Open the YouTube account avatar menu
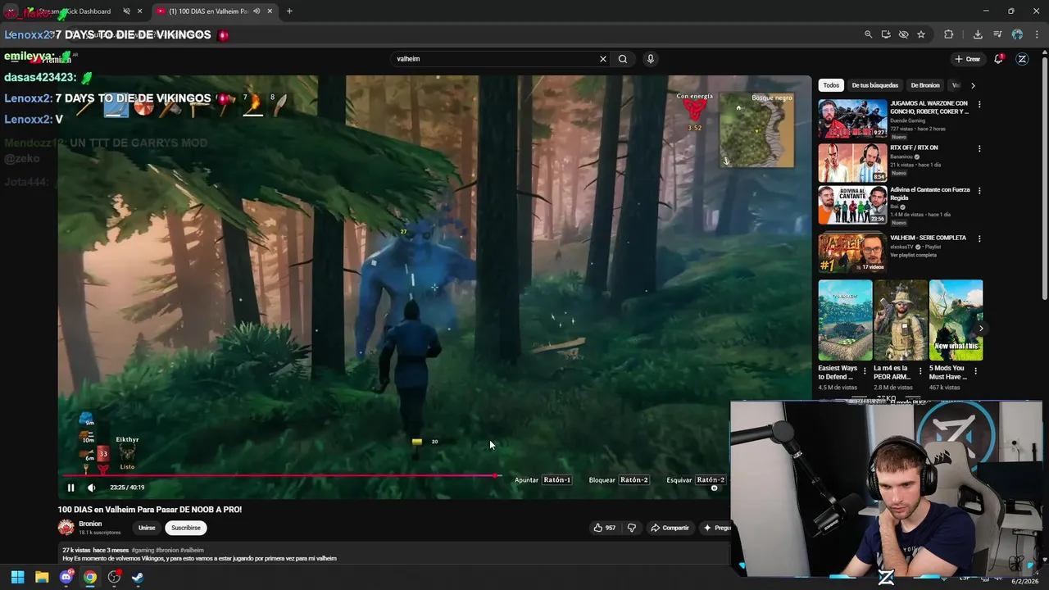The height and width of the screenshot is (590, 1049). (1022, 59)
